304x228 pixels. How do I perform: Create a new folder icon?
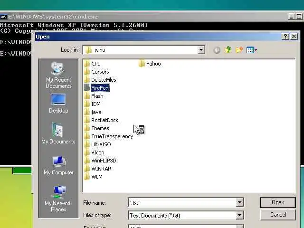click(239, 50)
